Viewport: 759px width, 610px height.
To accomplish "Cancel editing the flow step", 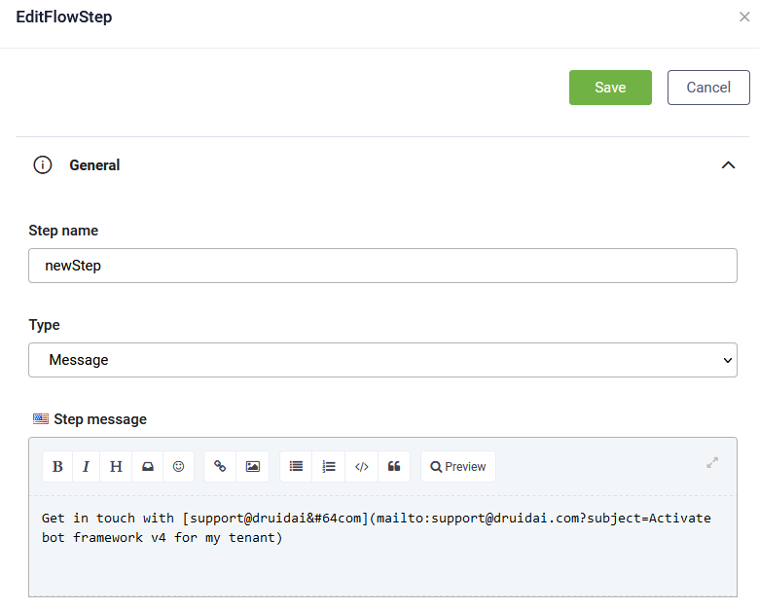I will 708,88.
